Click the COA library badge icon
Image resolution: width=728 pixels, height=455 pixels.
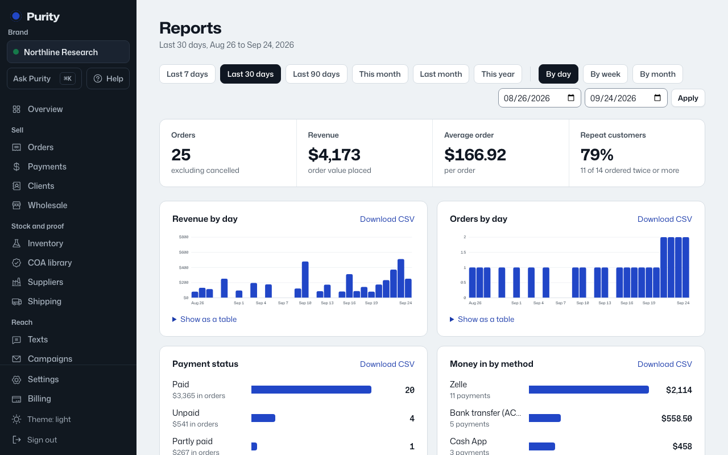[x=16, y=263]
